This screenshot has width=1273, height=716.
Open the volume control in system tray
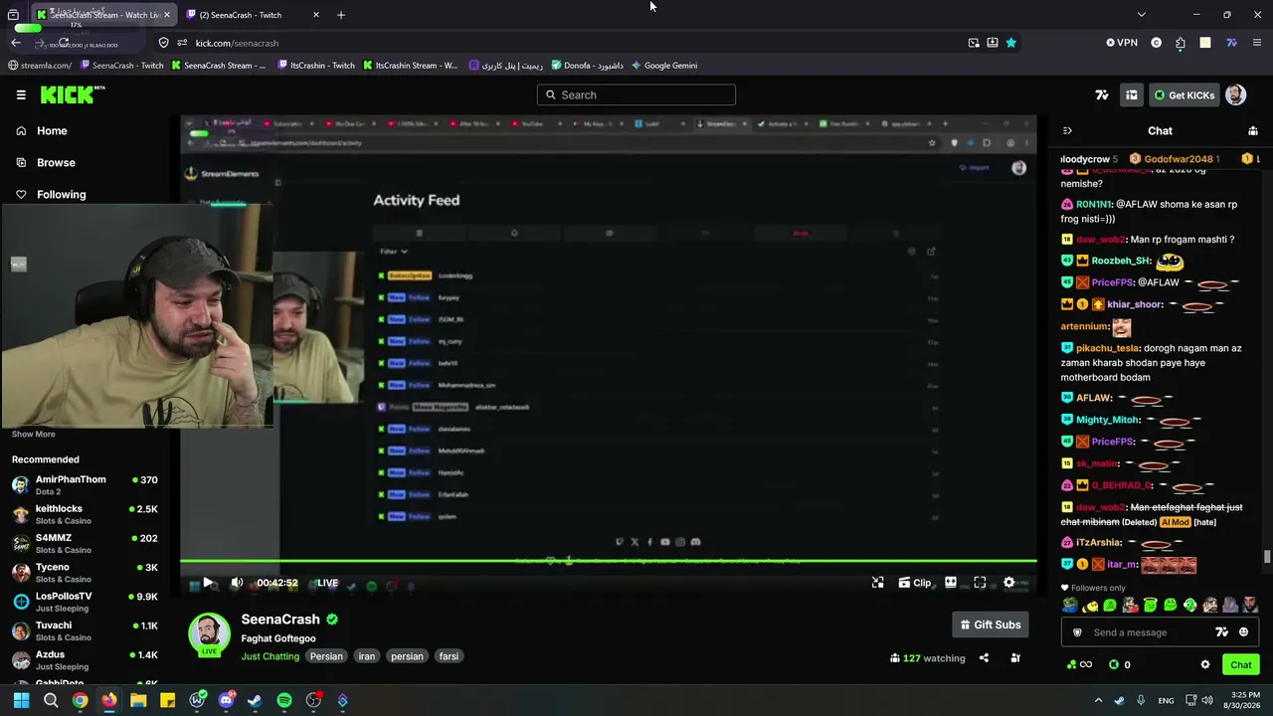(x=1207, y=700)
